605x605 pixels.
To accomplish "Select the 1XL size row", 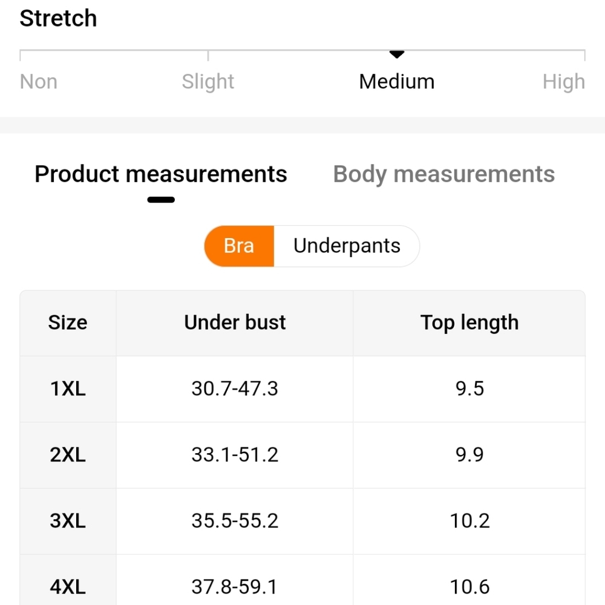I will [x=302, y=389].
